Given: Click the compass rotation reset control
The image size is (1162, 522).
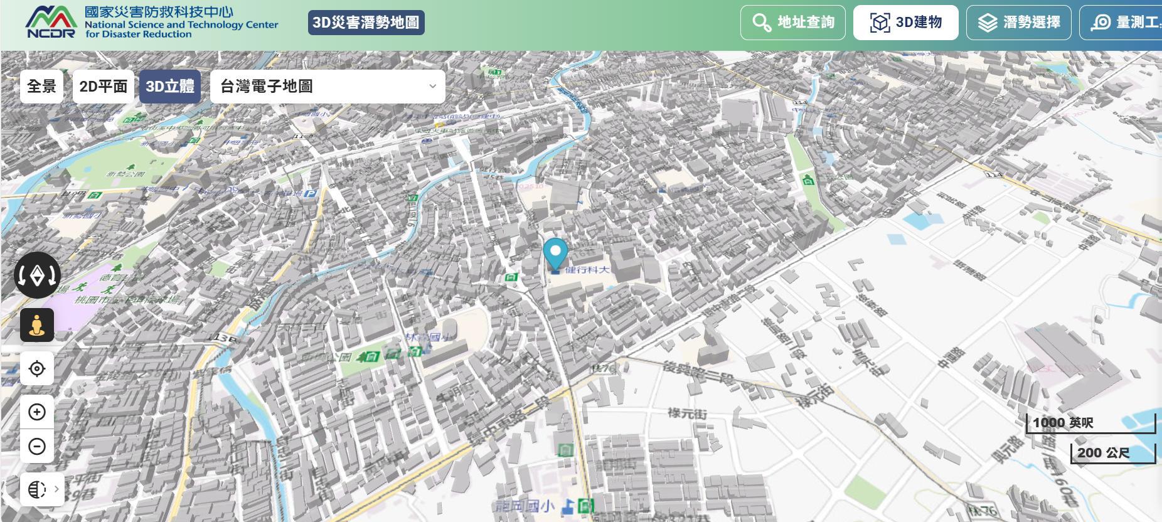Looking at the screenshot, I should coord(37,275).
